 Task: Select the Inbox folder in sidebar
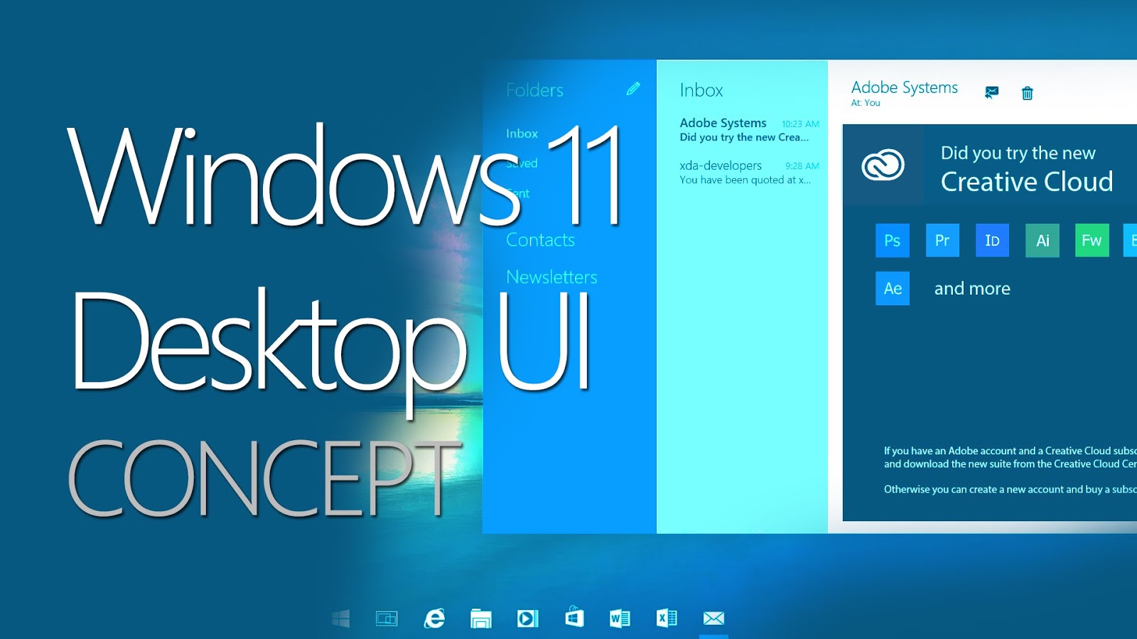[x=522, y=133]
